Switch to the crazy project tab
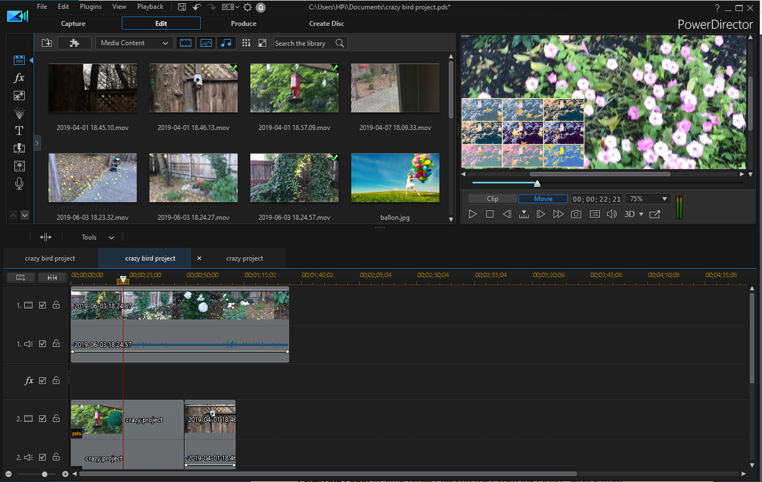 pos(244,259)
